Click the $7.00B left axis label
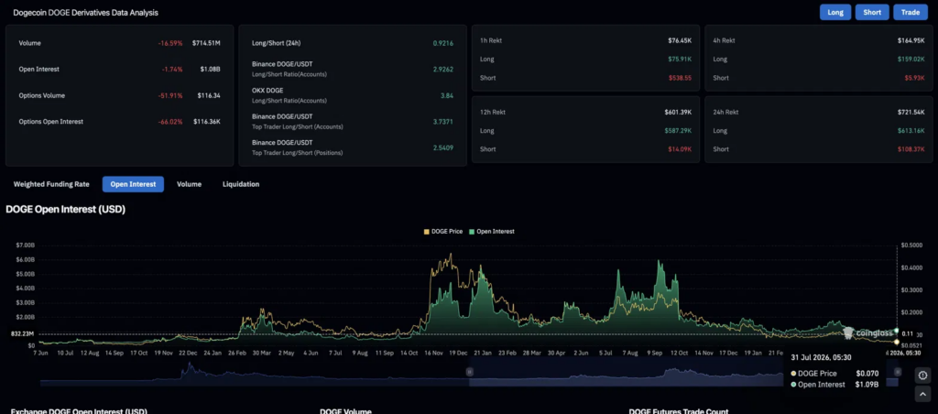Image resolution: width=938 pixels, height=414 pixels. 27,245
